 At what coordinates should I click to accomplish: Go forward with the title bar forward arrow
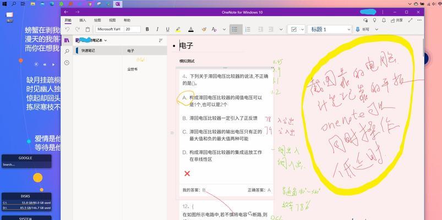coord(77,12)
